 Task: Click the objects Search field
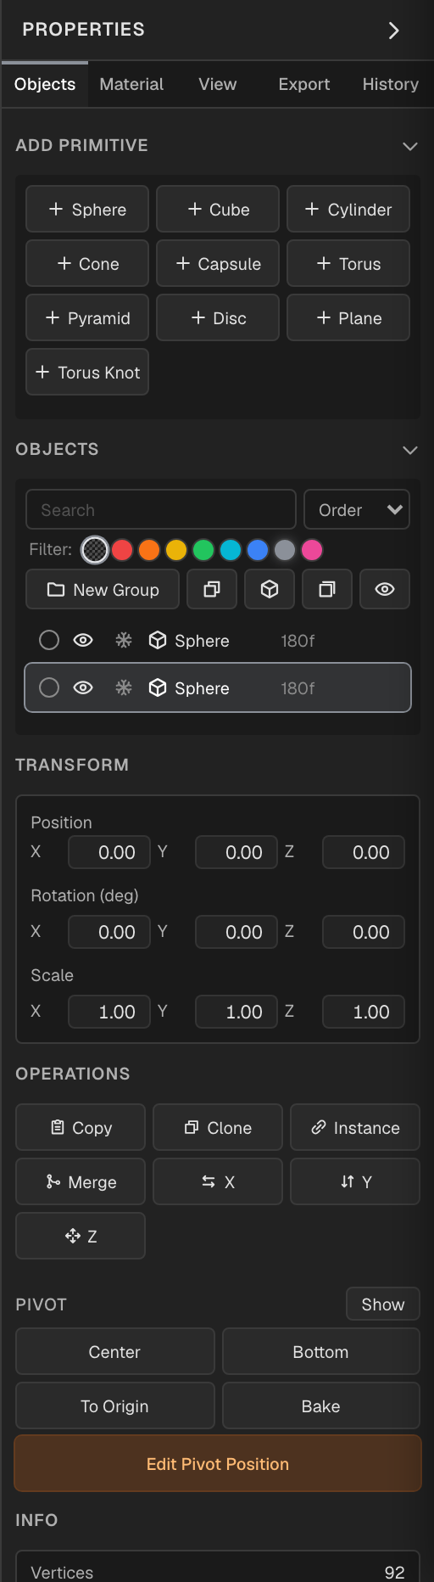pyautogui.click(x=161, y=509)
